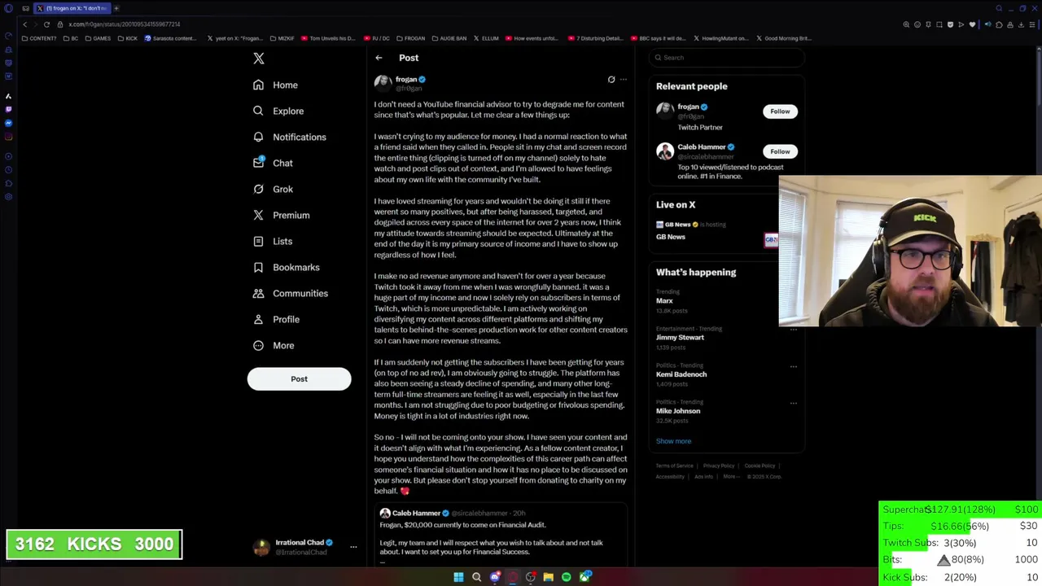Viewport: 1042px width, 586px height.
Task: Open the KICK bookmarks folder
Action: coord(128,38)
